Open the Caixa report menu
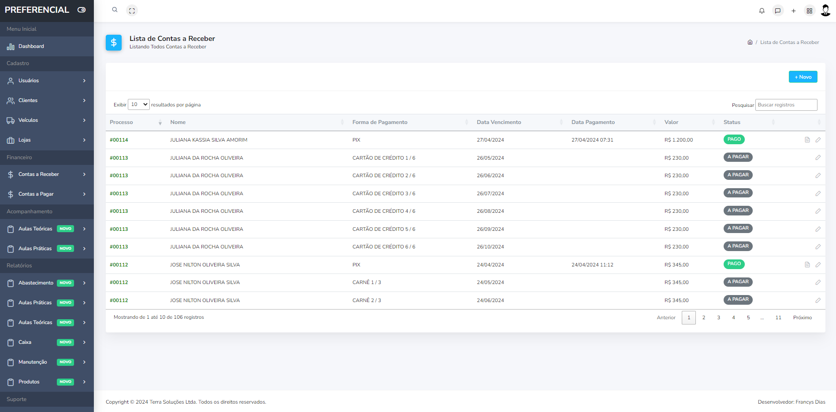 pyautogui.click(x=47, y=343)
